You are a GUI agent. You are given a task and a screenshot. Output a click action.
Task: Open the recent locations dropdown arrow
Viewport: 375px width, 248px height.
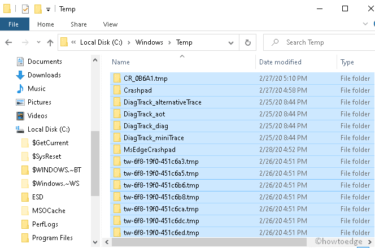point(37,42)
